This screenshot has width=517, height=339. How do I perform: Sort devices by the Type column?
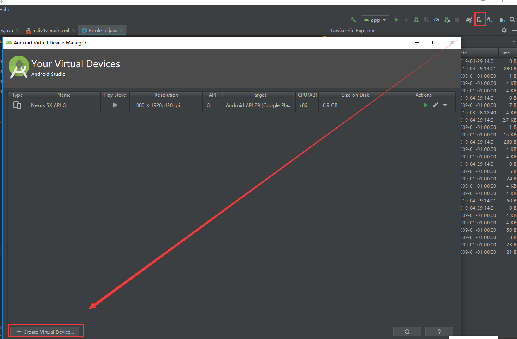[17, 95]
